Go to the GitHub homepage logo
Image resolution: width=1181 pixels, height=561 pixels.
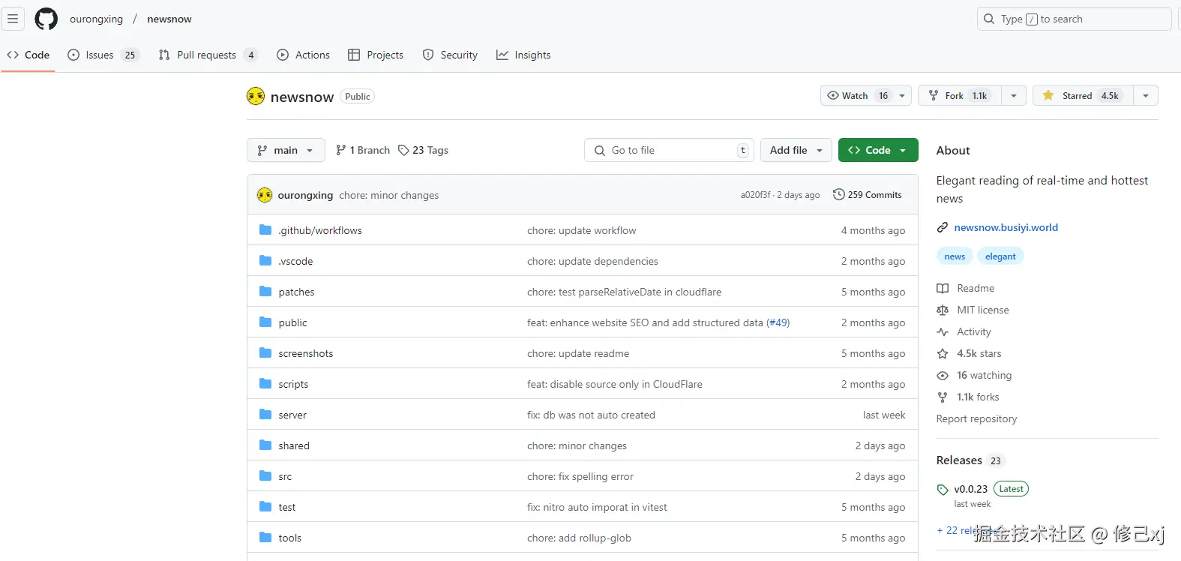click(46, 19)
